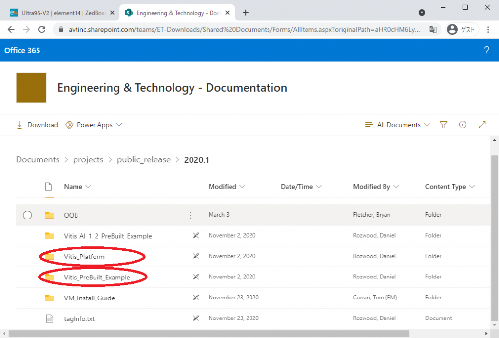The height and width of the screenshot is (338, 499).
Task: Click the translate page icon in address bar
Action: point(433,30)
